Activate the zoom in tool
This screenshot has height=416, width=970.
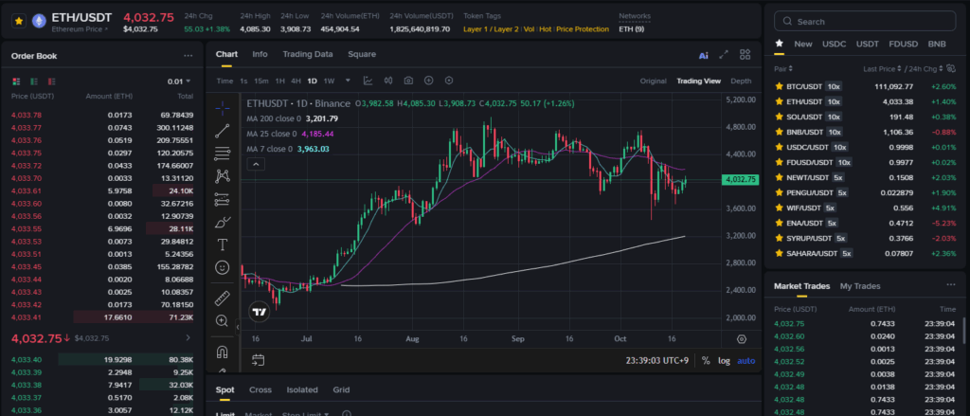click(x=223, y=321)
